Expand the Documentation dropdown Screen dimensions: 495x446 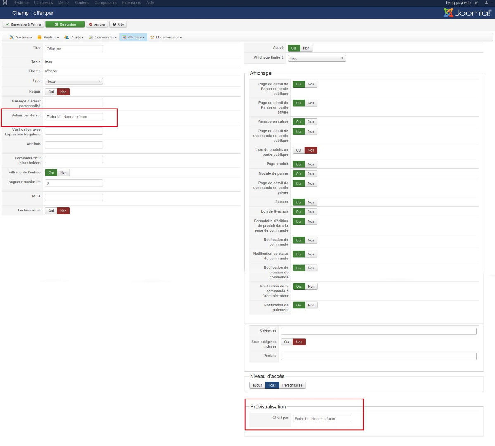[166, 37]
